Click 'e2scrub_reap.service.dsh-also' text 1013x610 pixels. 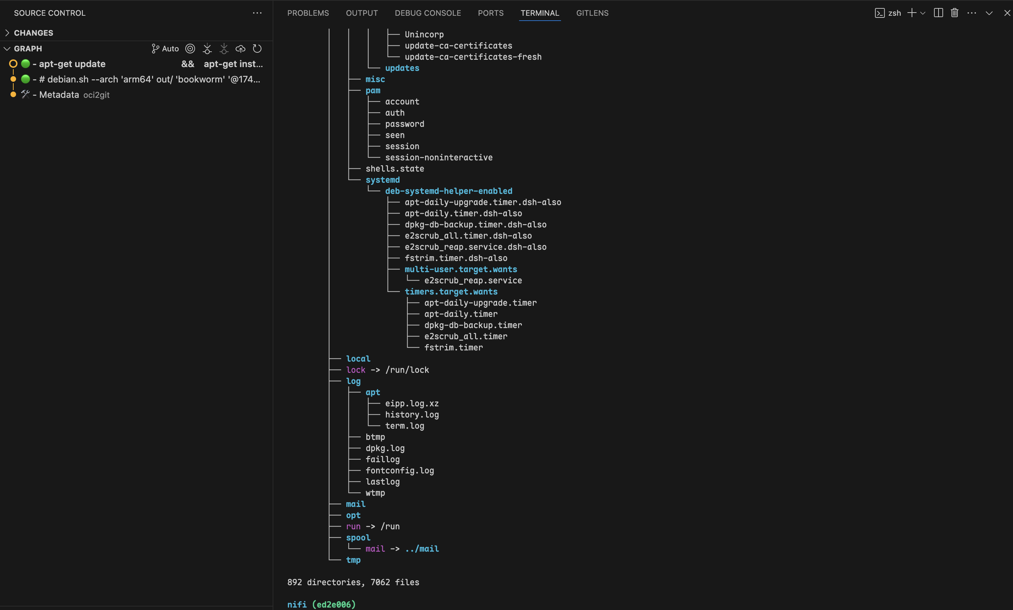pyautogui.click(x=476, y=247)
